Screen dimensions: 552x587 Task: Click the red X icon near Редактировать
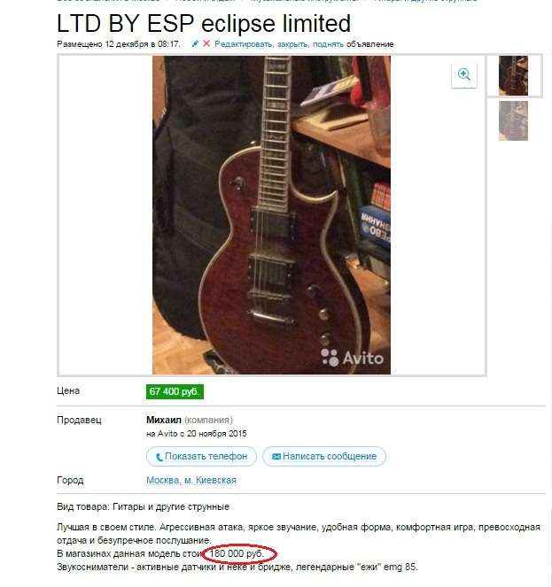pos(206,43)
